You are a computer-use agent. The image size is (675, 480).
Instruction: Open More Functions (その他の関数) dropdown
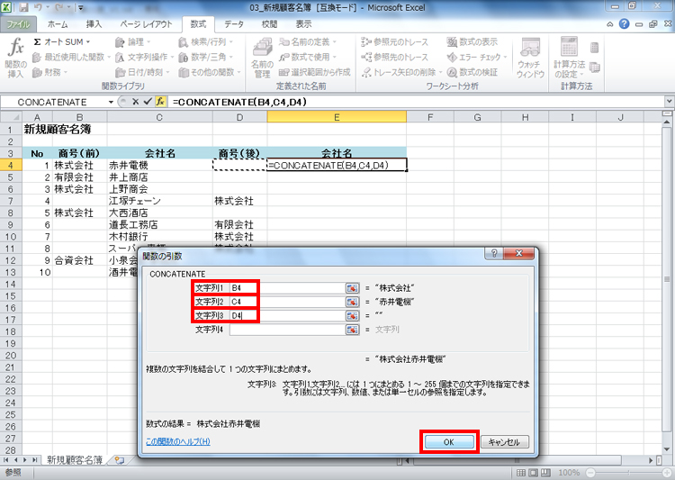click(210, 72)
